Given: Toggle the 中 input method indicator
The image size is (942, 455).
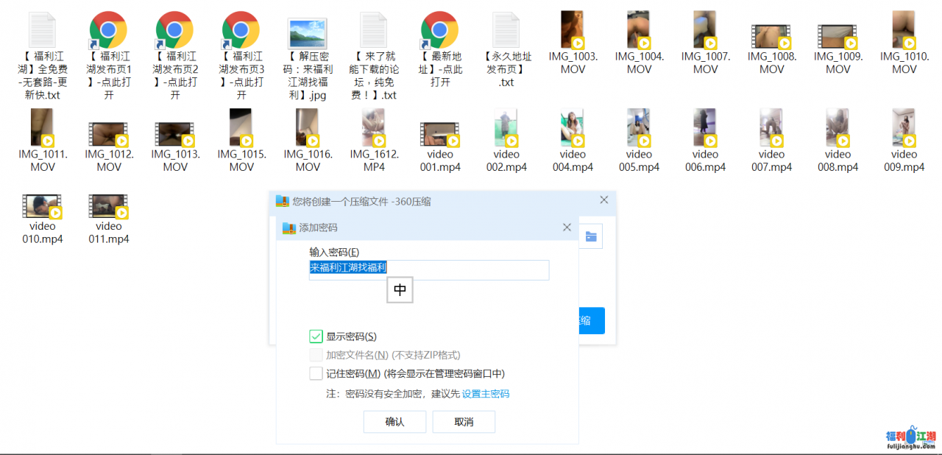Looking at the screenshot, I should coord(400,290).
